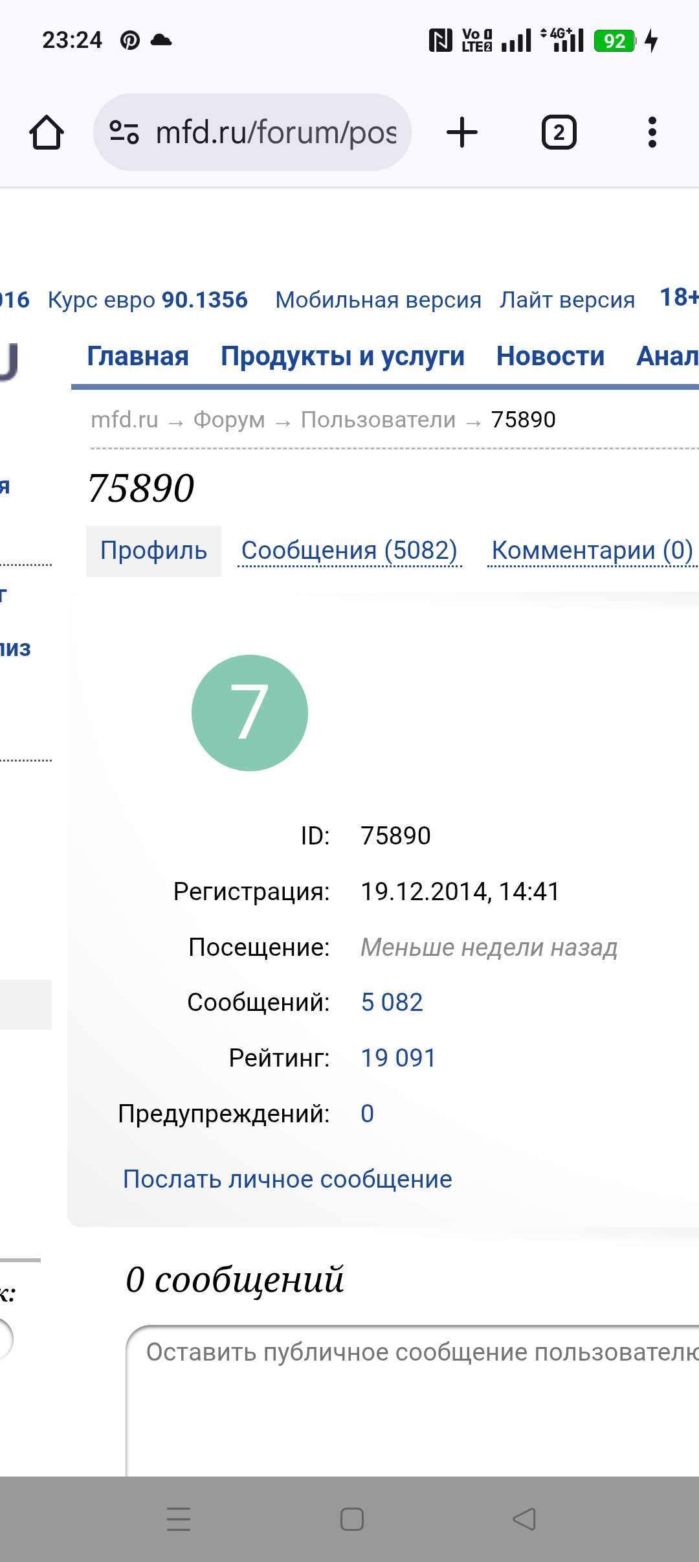Open the Курс евро 90.1356 link
The image size is (699, 1562).
[148, 300]
